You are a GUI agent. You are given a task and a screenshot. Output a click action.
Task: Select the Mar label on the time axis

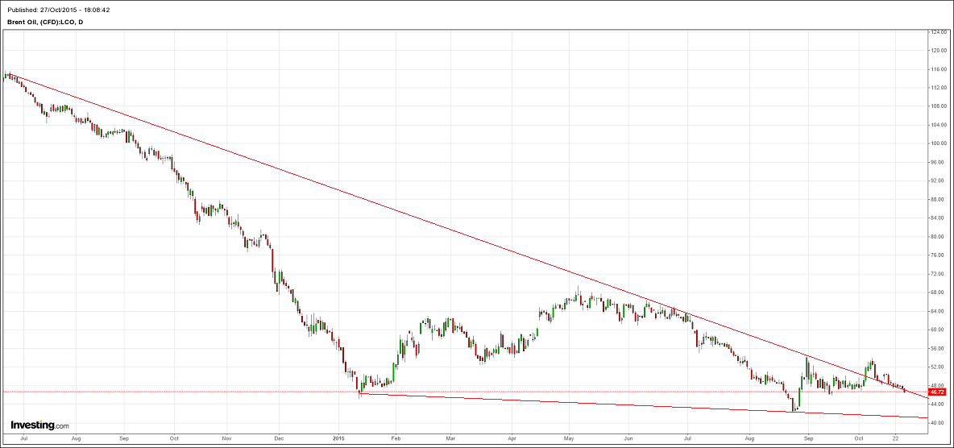[x=449, y=441]
